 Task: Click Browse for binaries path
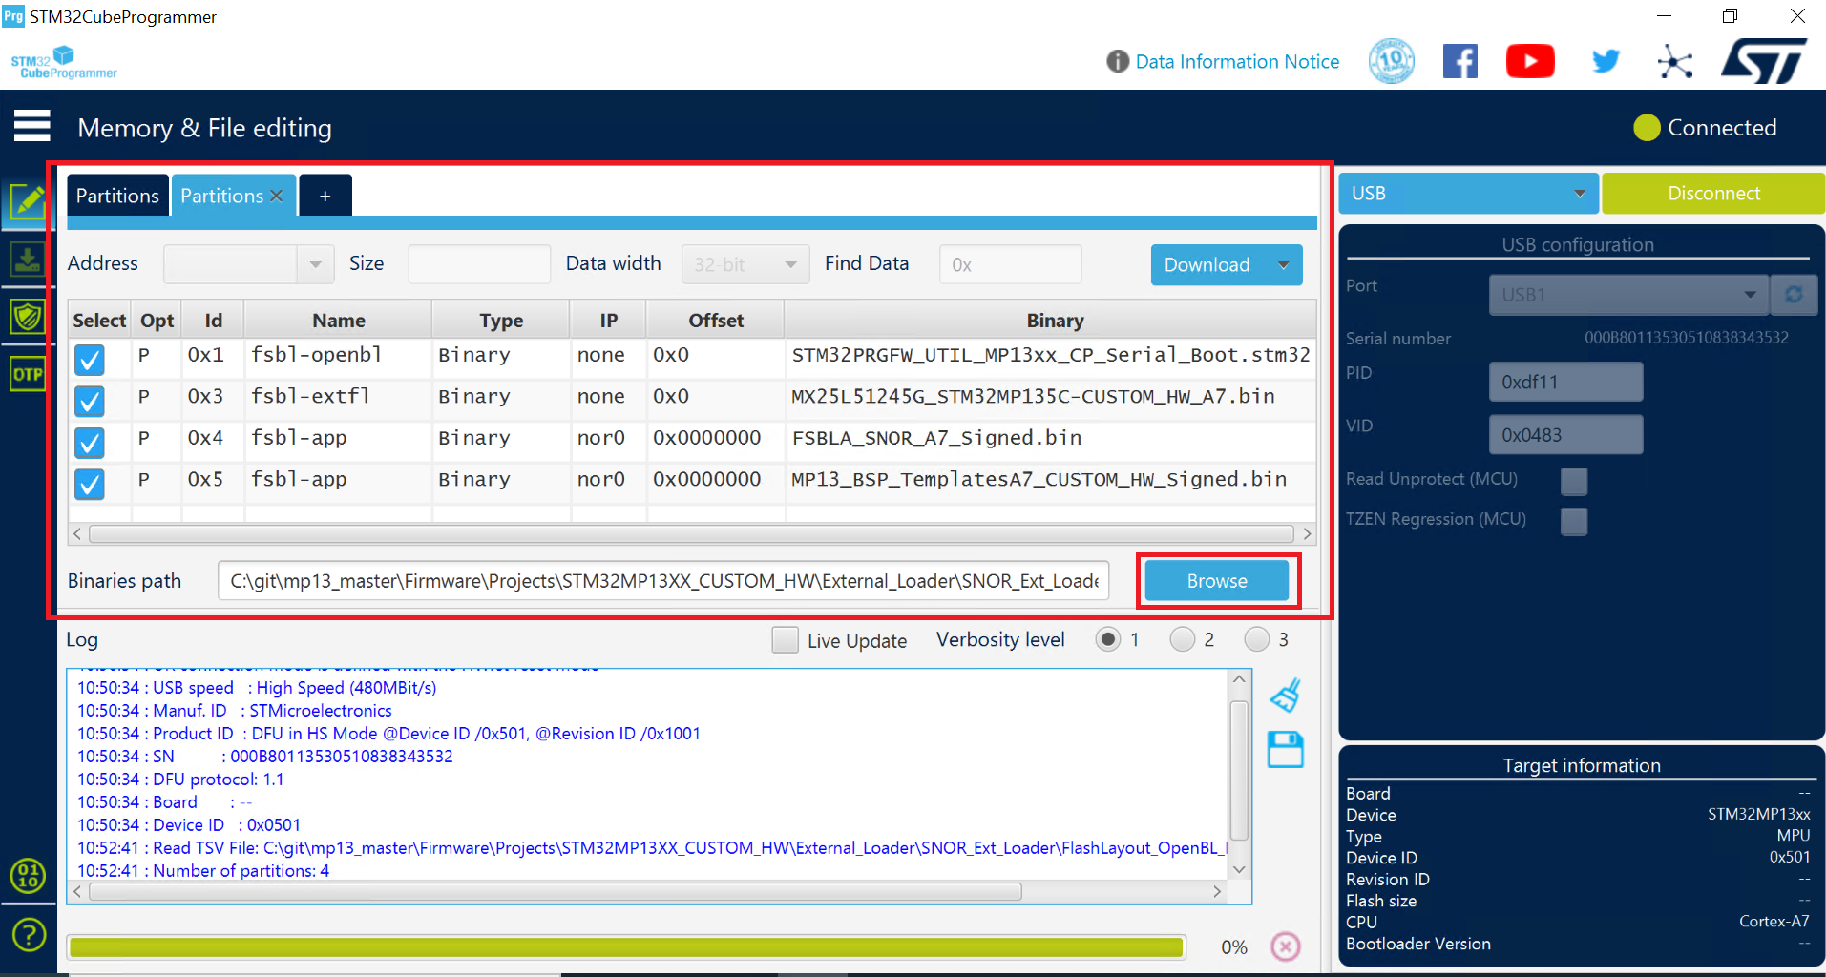point(1217,581)
